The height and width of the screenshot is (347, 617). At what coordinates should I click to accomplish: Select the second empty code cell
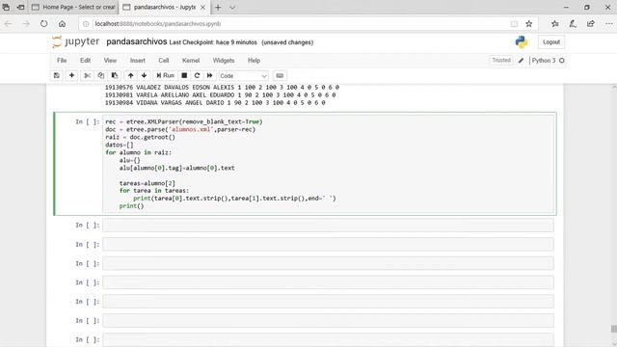tap(328, 244)
